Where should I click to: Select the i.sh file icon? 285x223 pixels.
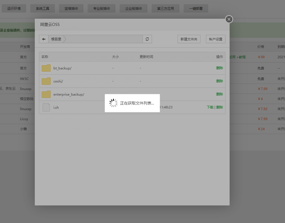coord(46,107)
